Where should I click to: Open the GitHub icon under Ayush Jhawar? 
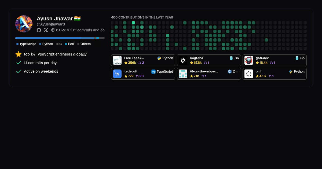(x=39, y=30)
